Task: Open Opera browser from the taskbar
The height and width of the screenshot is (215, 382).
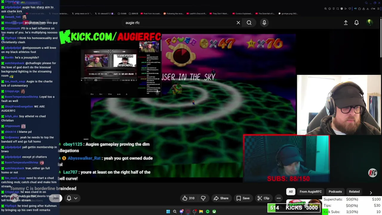Action: pyautogui.click(x=188, y=211)
